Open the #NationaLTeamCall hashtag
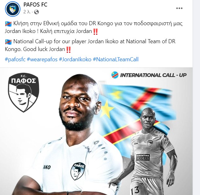The image size is (200, 195). point(116,59)
